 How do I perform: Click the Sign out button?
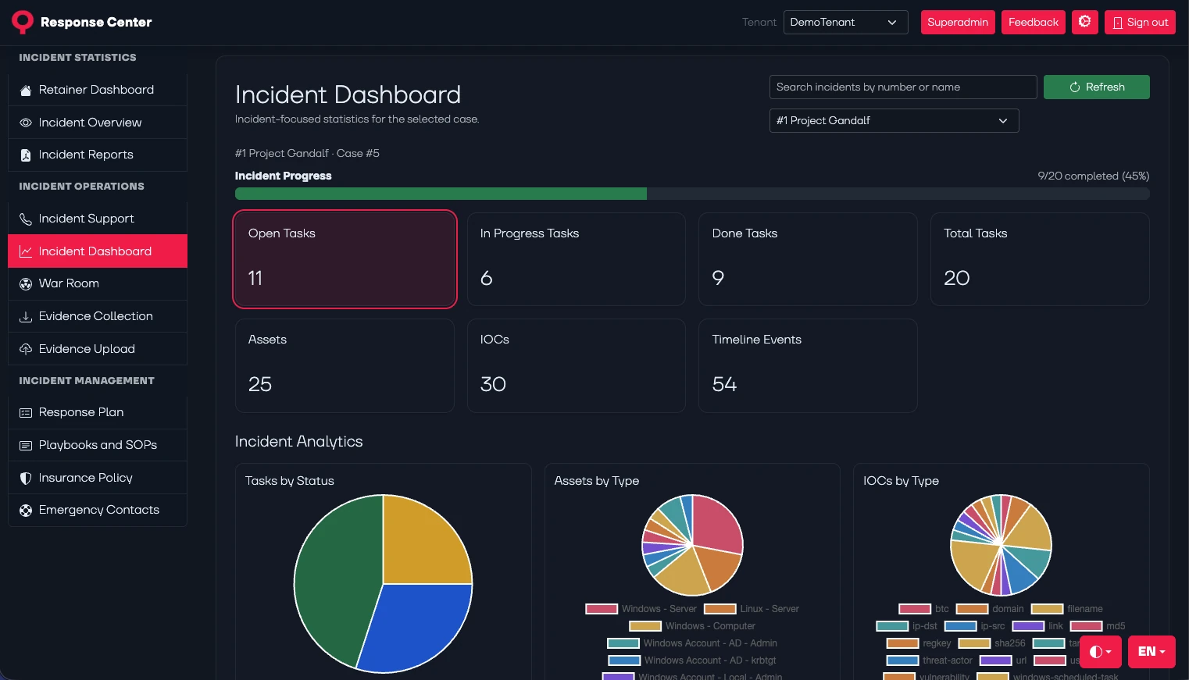(1140, 22)
